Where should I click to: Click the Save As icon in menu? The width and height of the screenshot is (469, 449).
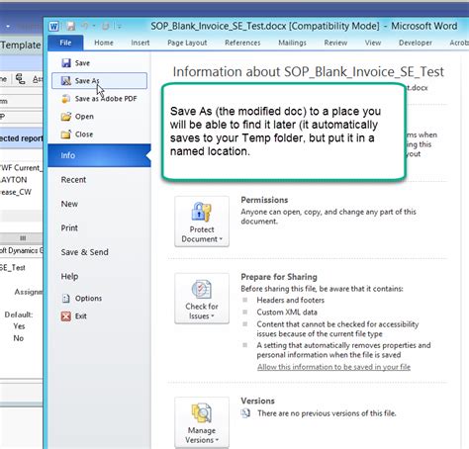coord(66,81)
